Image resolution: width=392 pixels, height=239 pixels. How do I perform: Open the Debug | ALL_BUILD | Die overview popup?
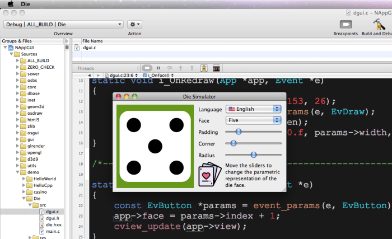pyautogui.click(x=63, y=24)
